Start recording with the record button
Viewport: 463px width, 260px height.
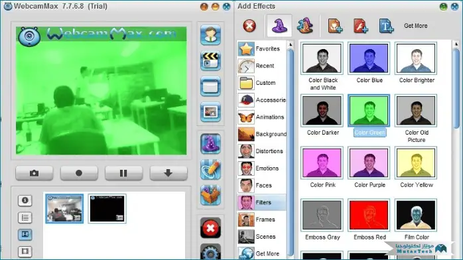[79, 173]
